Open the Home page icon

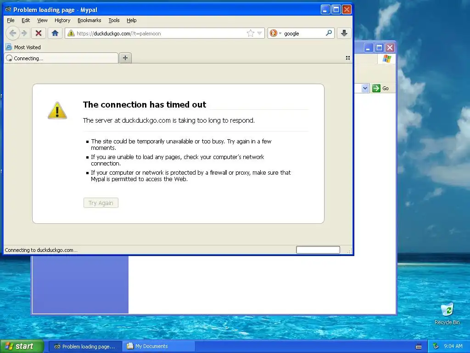coord(55,33)
